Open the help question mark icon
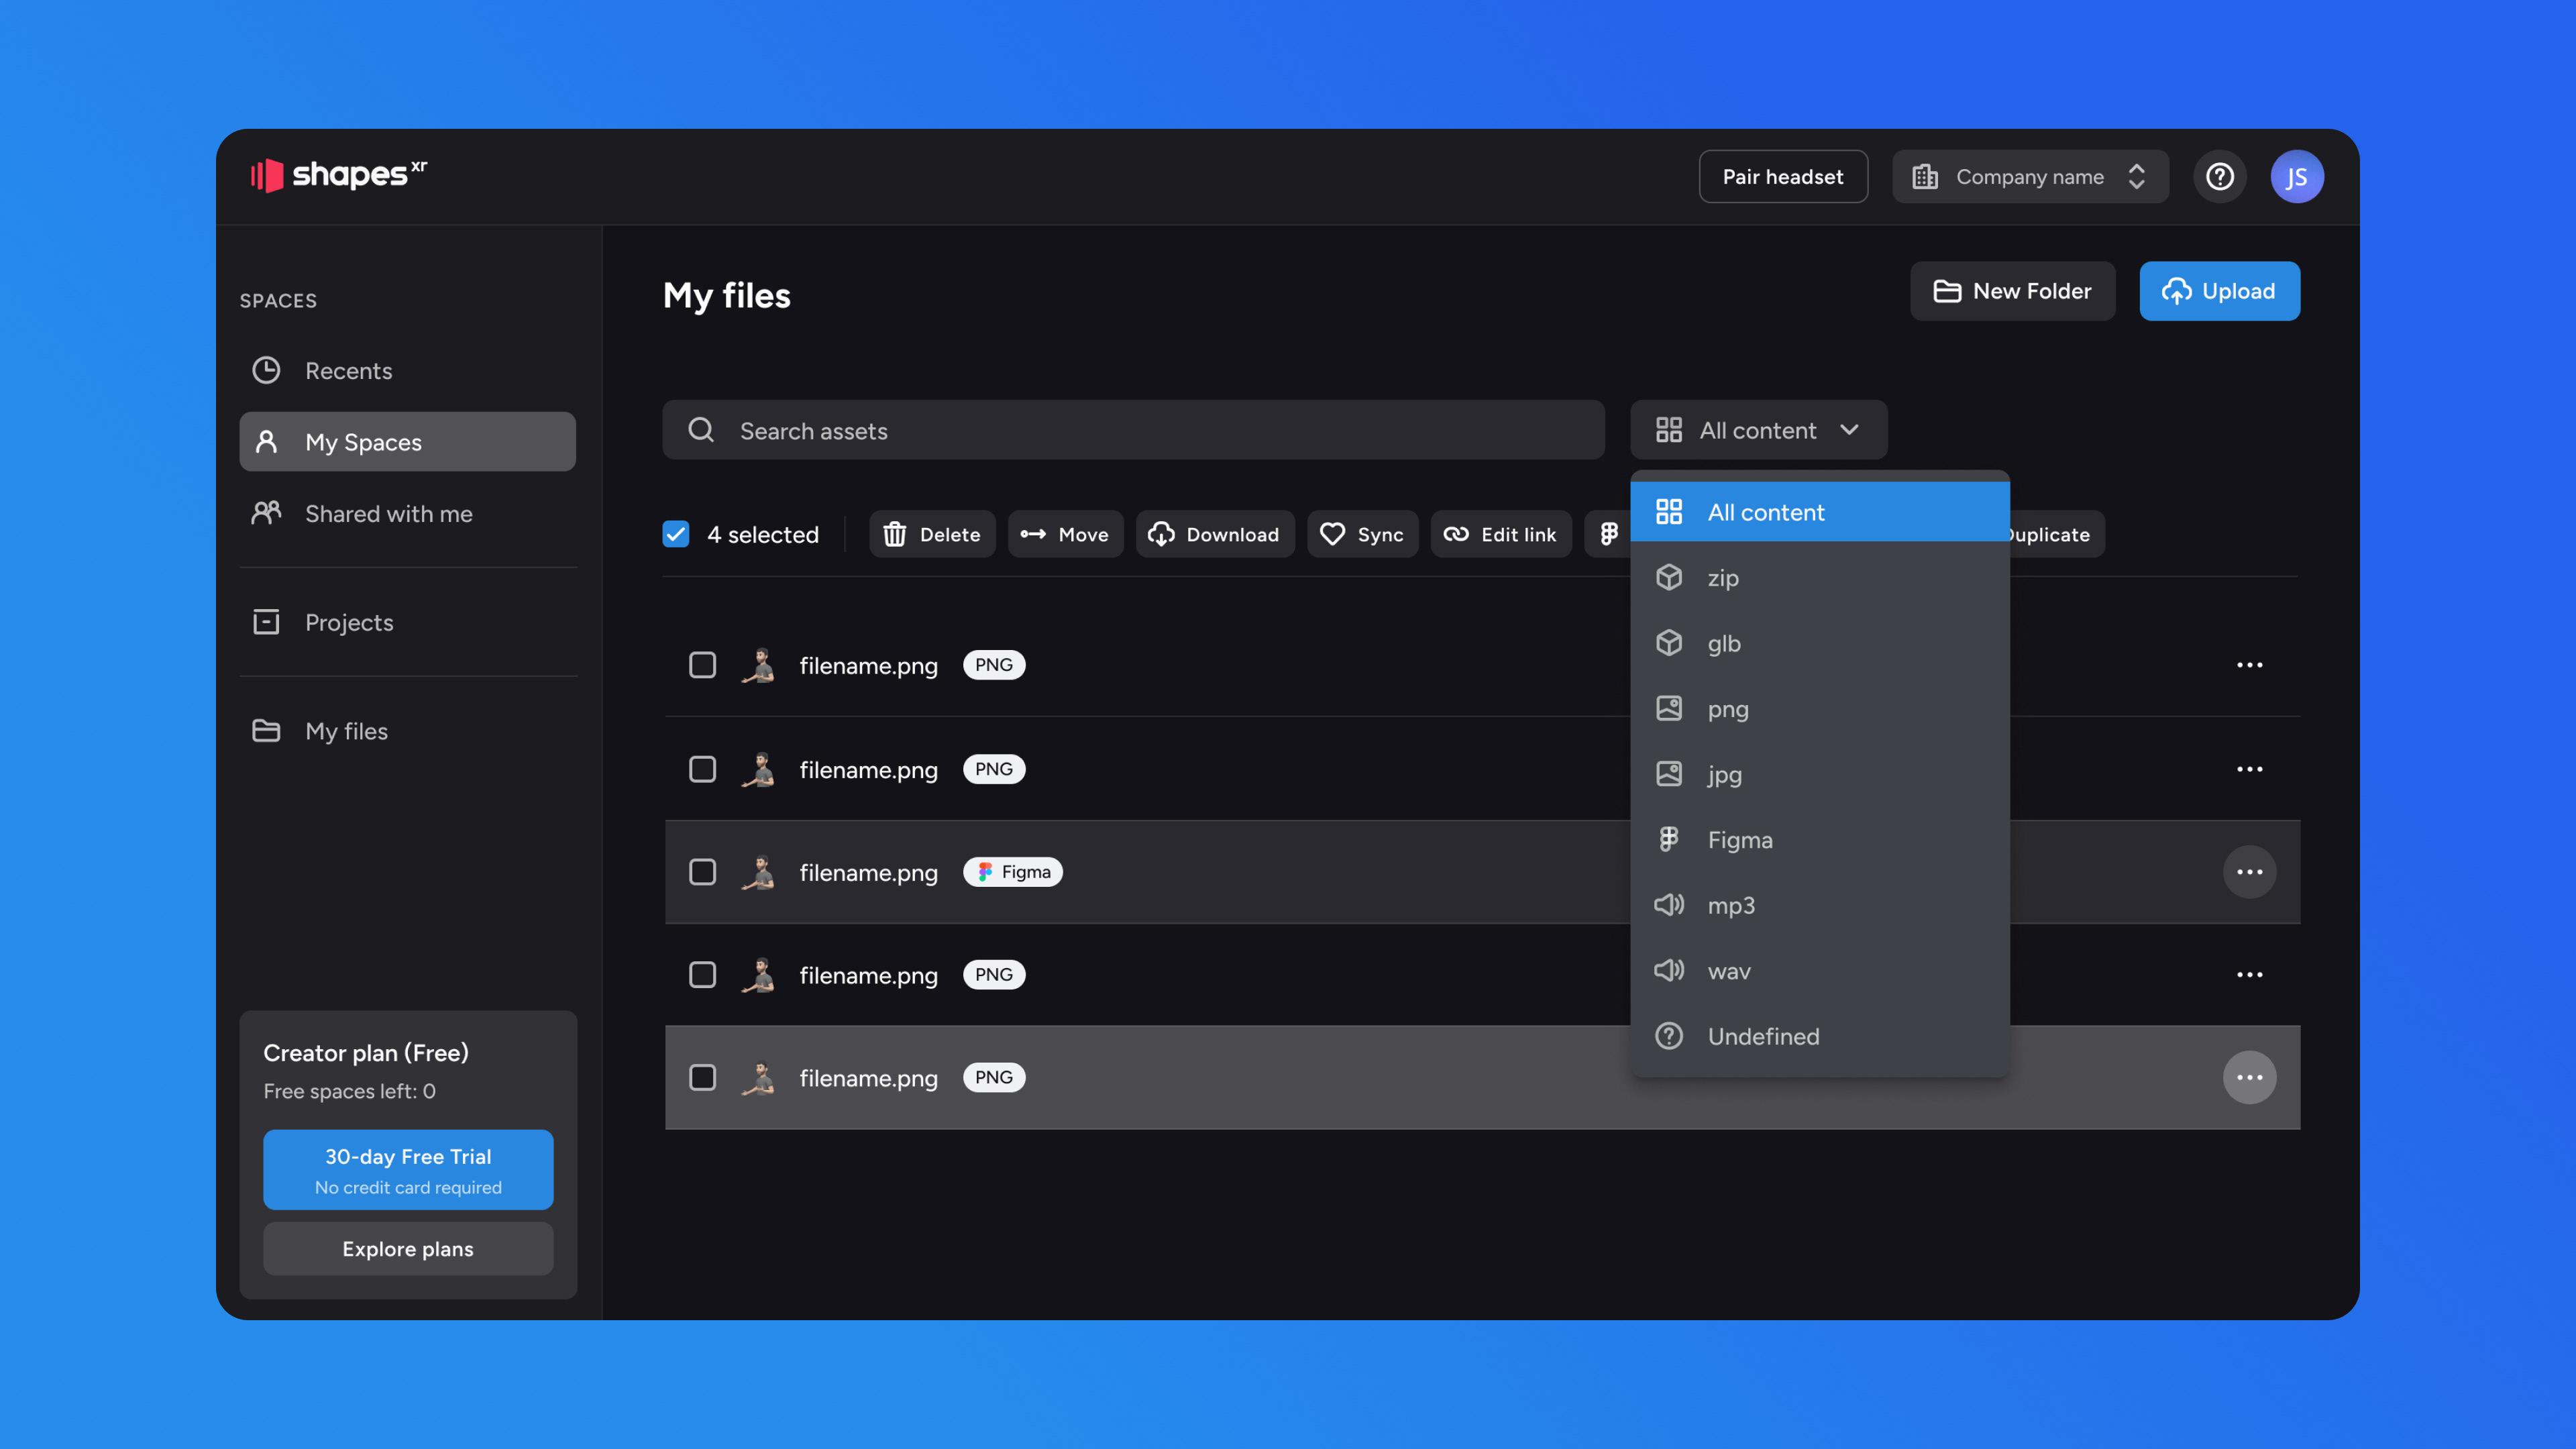2576x1449 pixels. pos(2220,177)
